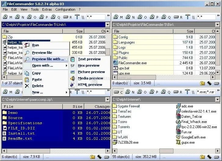Select drive N in top-left panel toolbar

[x=20, y=17]
